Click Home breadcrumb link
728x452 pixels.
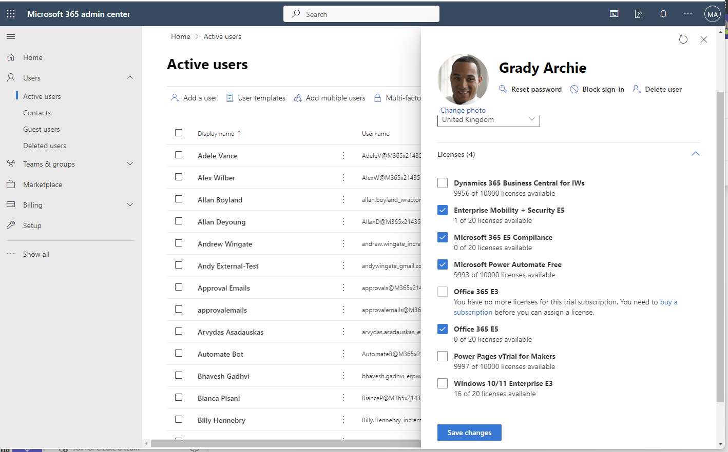click(x=181, y=36)
